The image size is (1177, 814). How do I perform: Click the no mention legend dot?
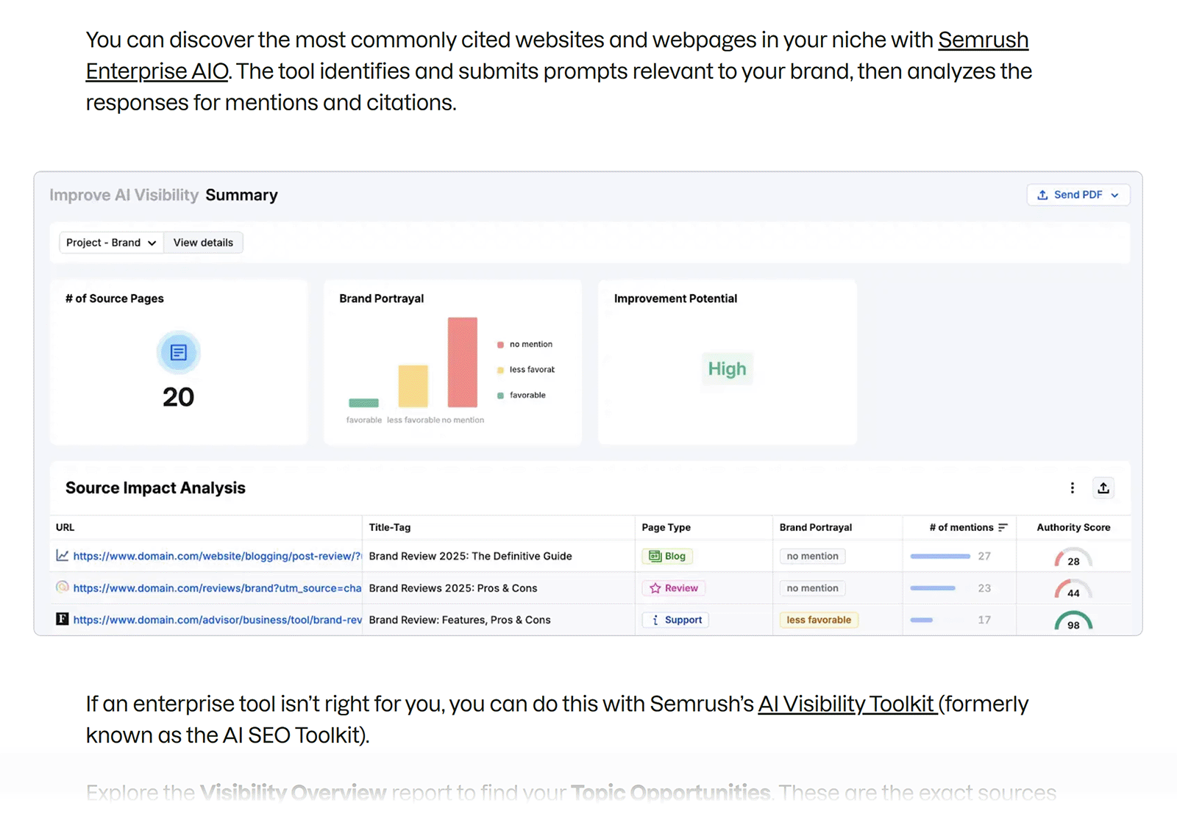pos(500,344)
